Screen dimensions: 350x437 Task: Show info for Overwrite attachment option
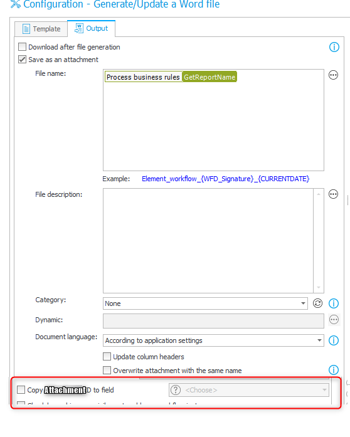click(x=334, y=370)
